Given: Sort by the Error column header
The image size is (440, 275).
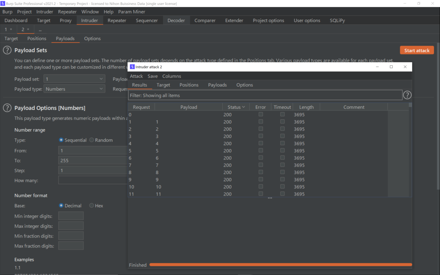Looking at the screenshot, I should tap(261, 107).
